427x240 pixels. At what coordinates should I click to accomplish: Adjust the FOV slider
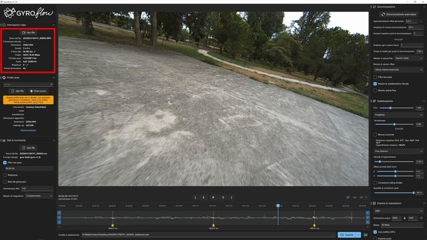(x=397, y=108)
